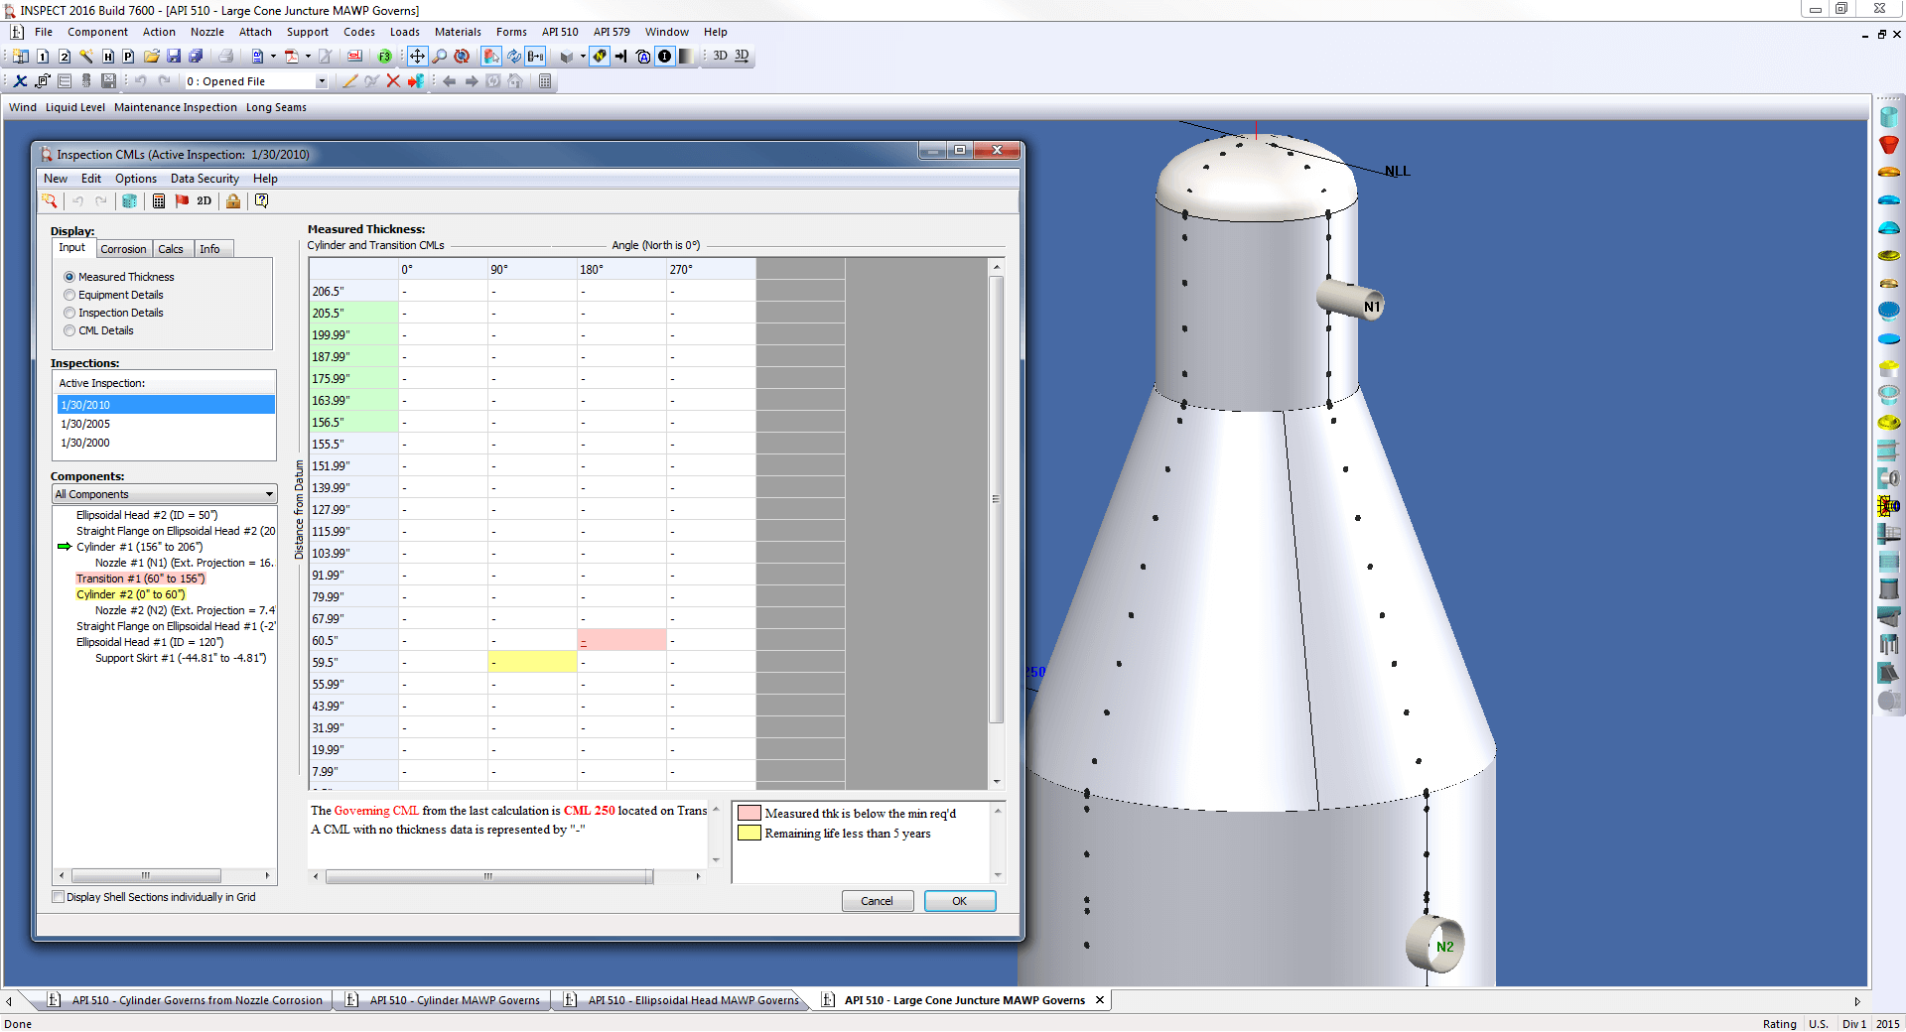Click the Cancel button in the dialog
1906x1032 pixels.
[x=877, y=901]
